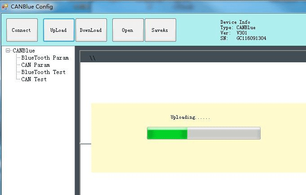Collapse the CANBlue tree node
This screenshot has width=306, height=195.
pos(8,51)
